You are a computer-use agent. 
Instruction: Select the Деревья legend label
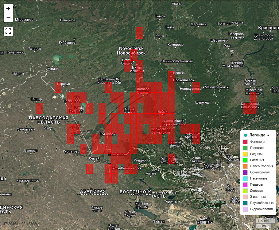pyautogui.click(x=256, y=191)
